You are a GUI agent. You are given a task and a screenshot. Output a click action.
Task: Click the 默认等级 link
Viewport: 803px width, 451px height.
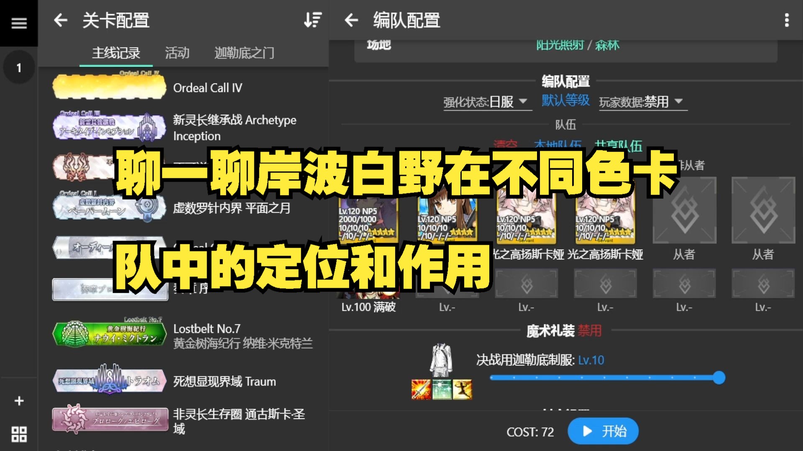[x=565, y=100]
